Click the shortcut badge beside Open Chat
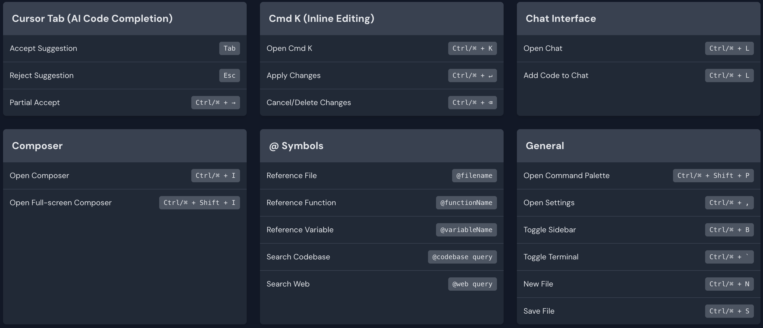 (x=729, y=48)
